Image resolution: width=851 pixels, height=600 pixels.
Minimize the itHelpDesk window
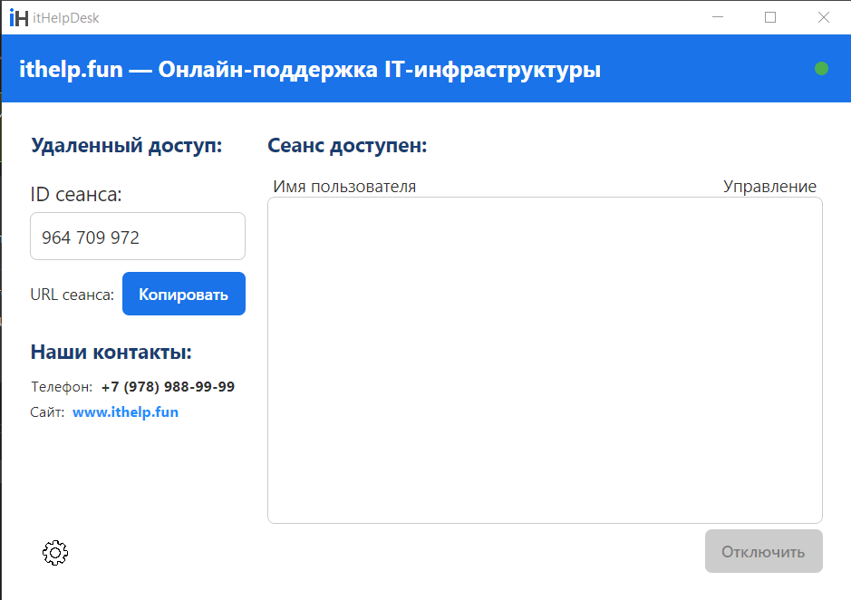coord(718,17)
